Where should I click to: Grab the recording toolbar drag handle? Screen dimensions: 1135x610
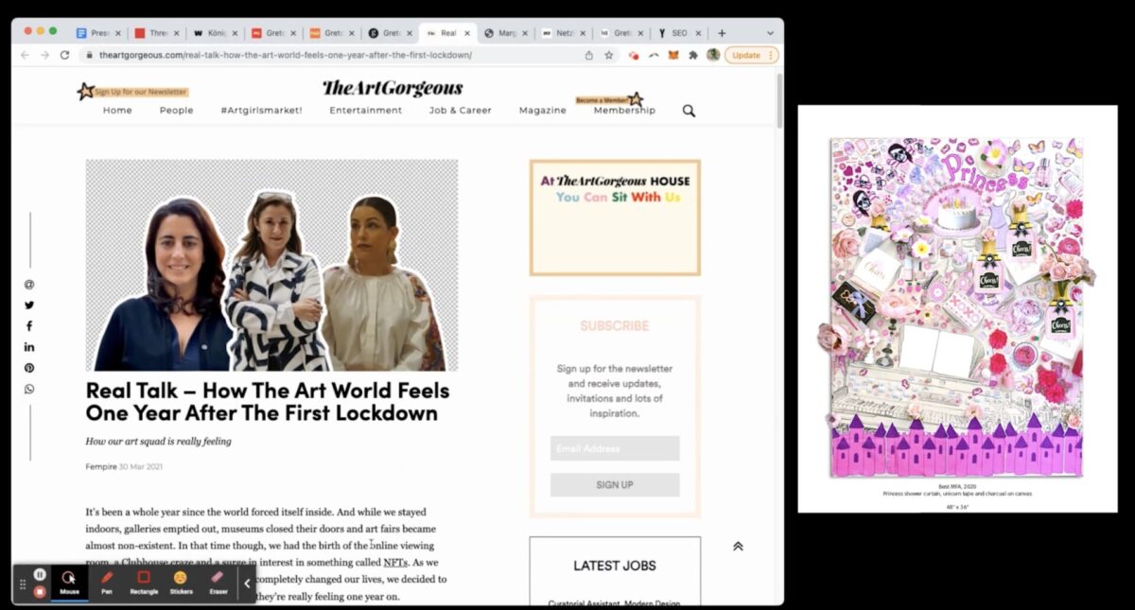(23, 584)
